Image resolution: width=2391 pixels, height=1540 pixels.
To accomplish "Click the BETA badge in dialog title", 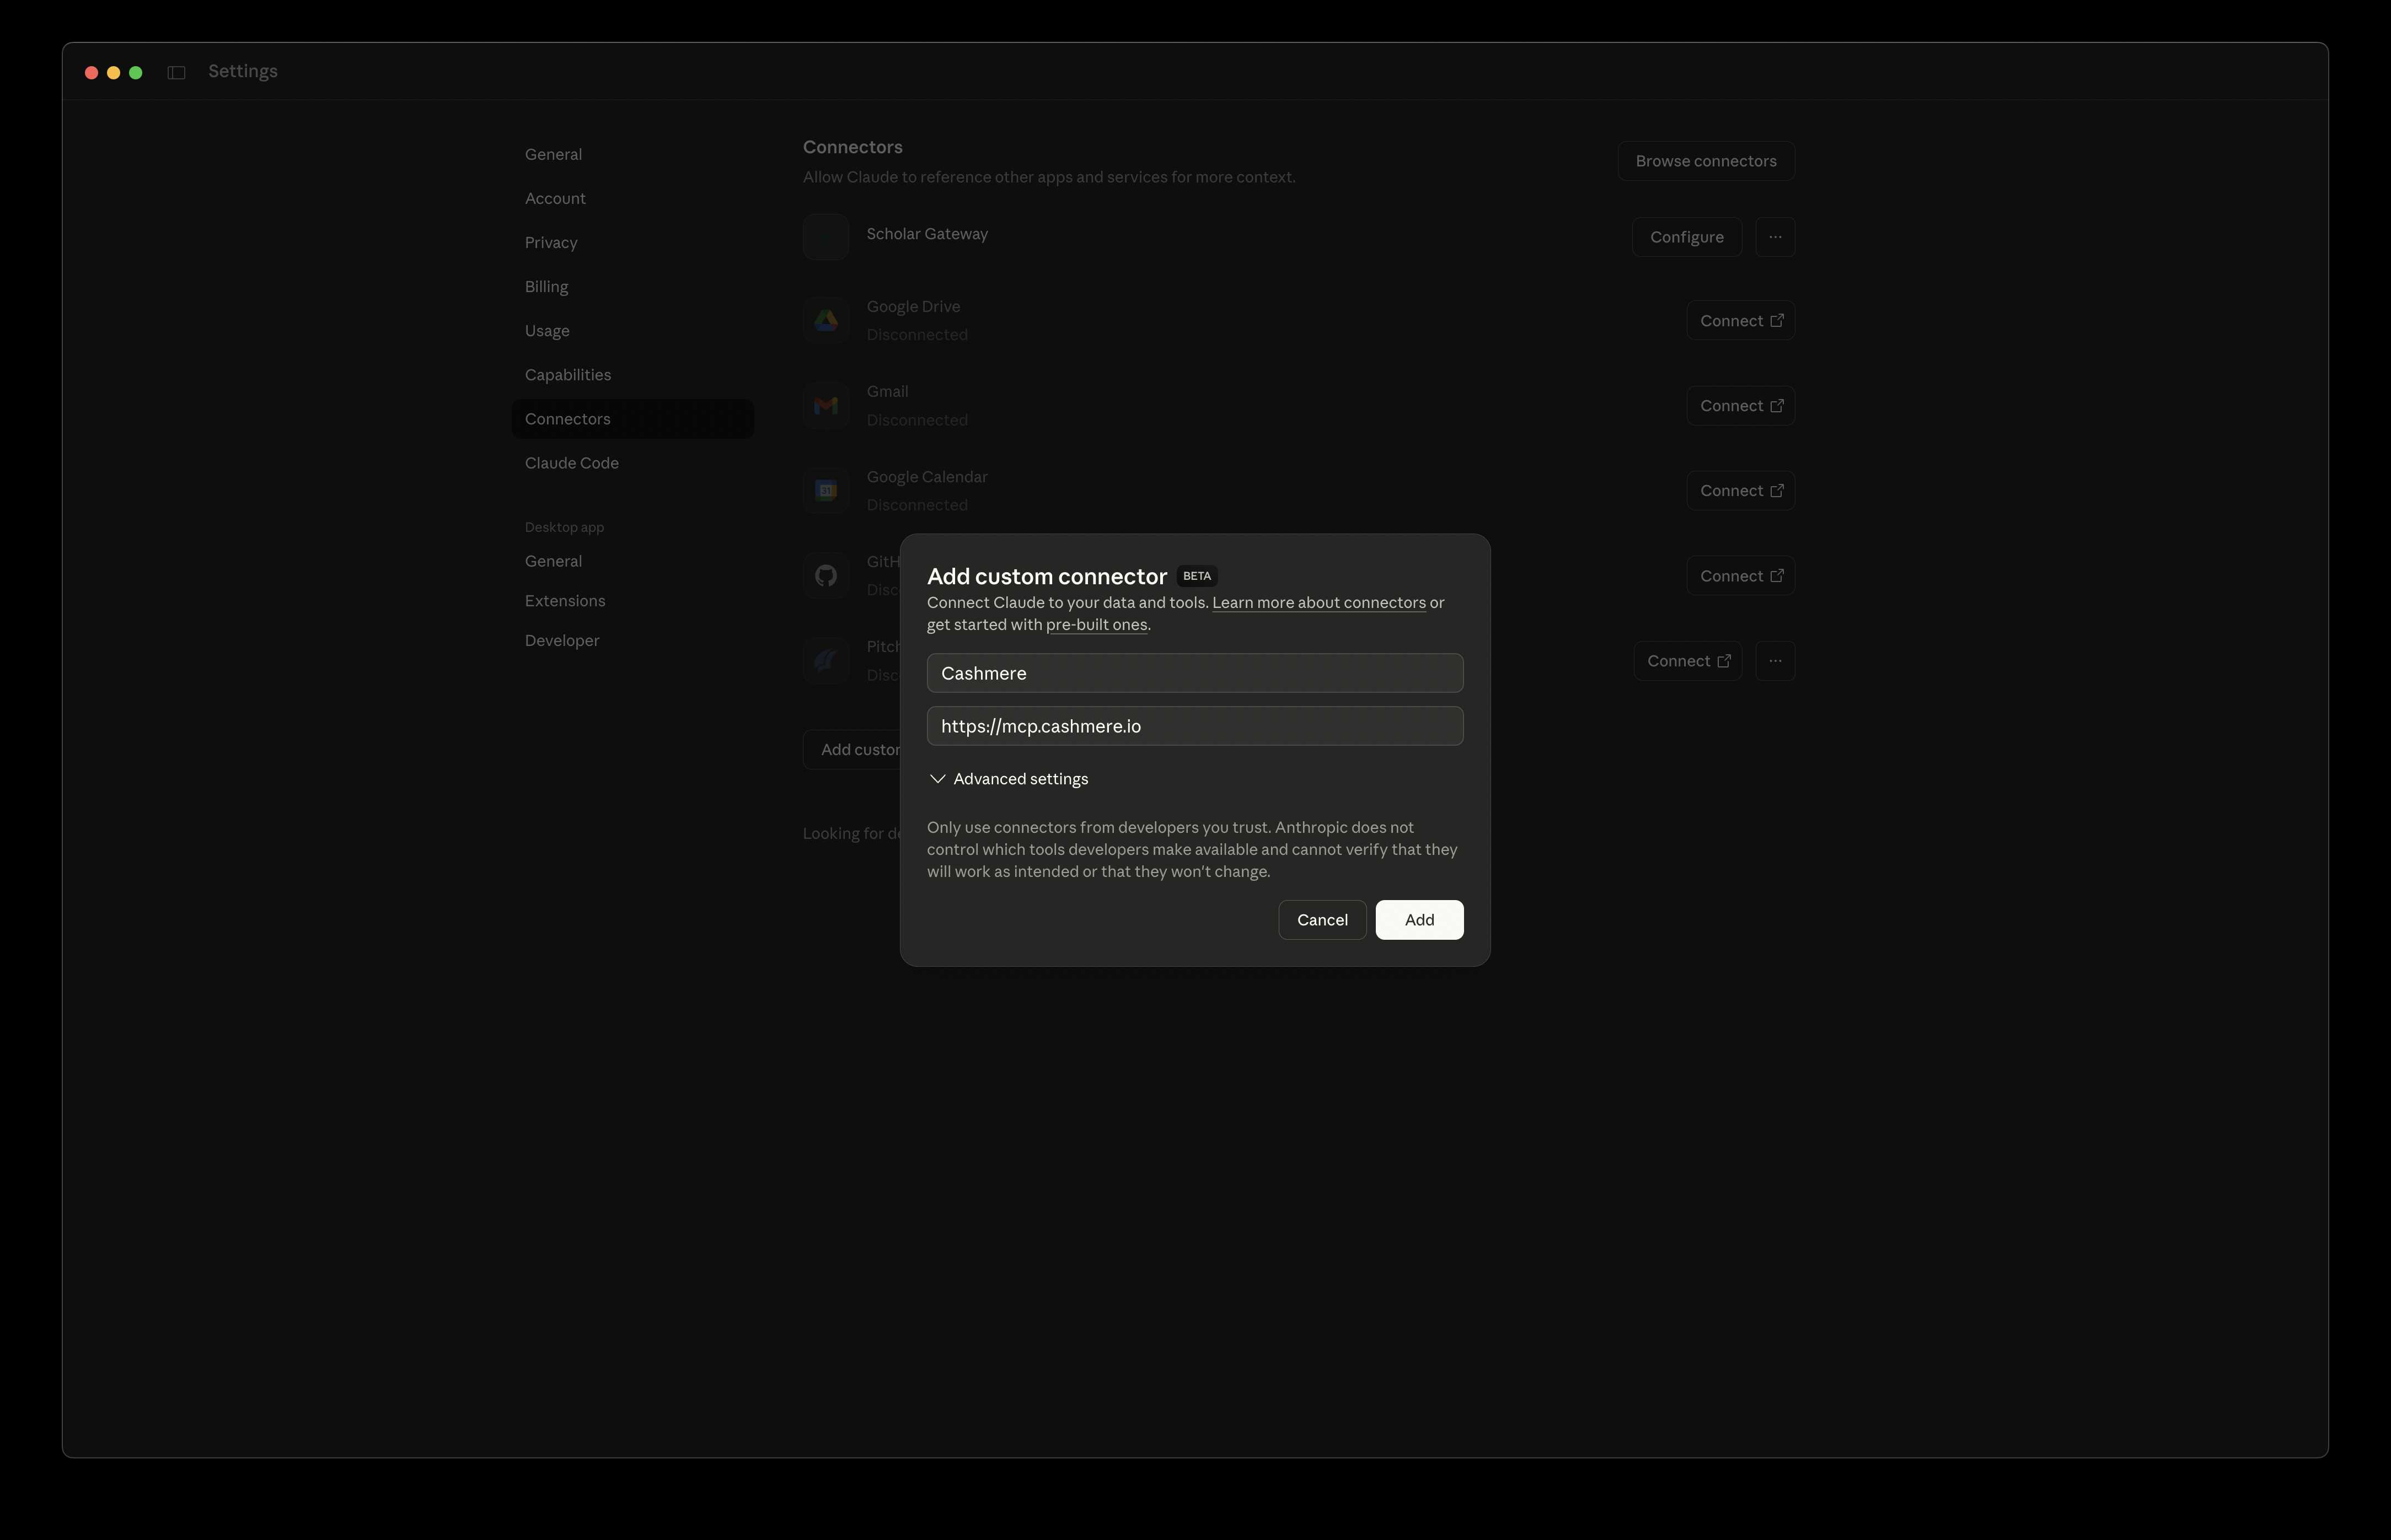I will click(1197, 576).
